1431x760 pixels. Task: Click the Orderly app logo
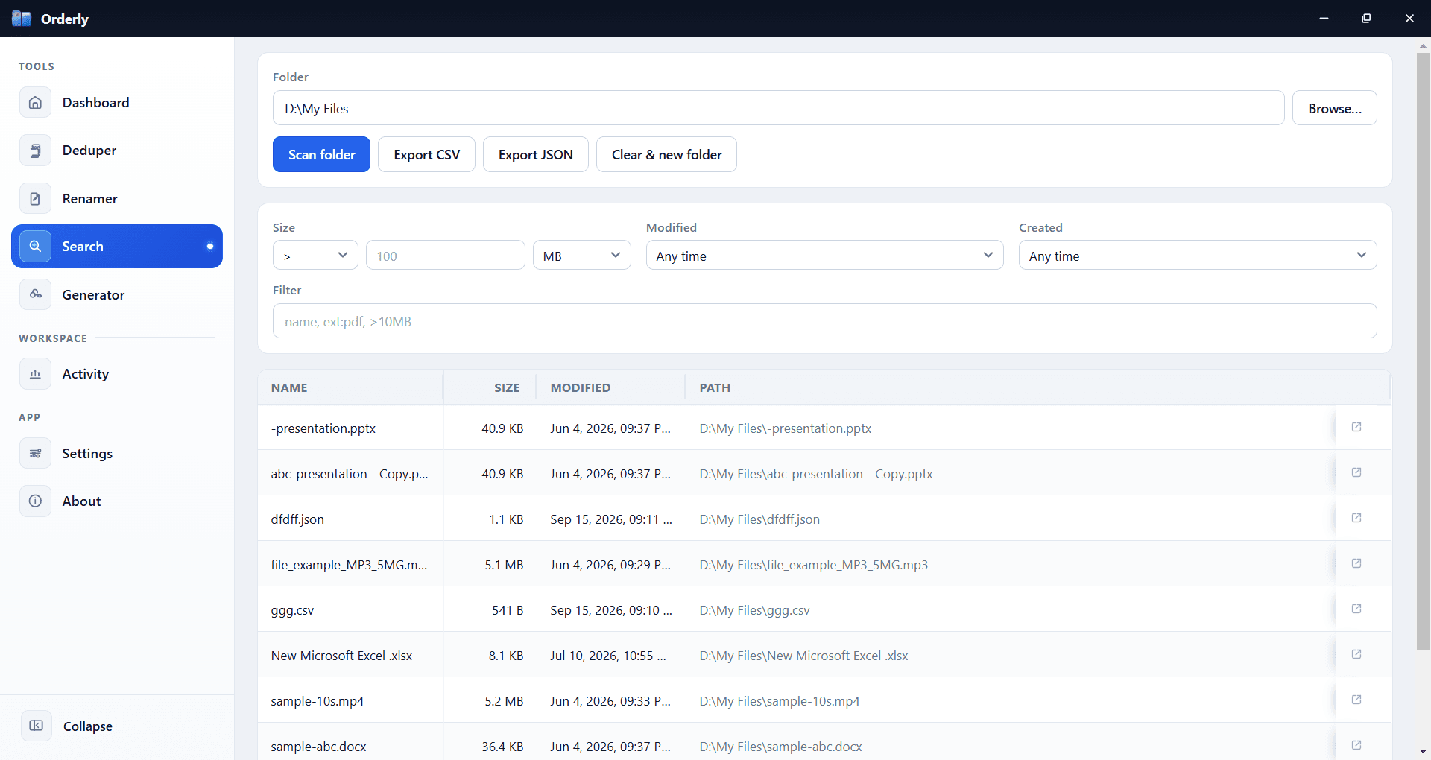22,19
